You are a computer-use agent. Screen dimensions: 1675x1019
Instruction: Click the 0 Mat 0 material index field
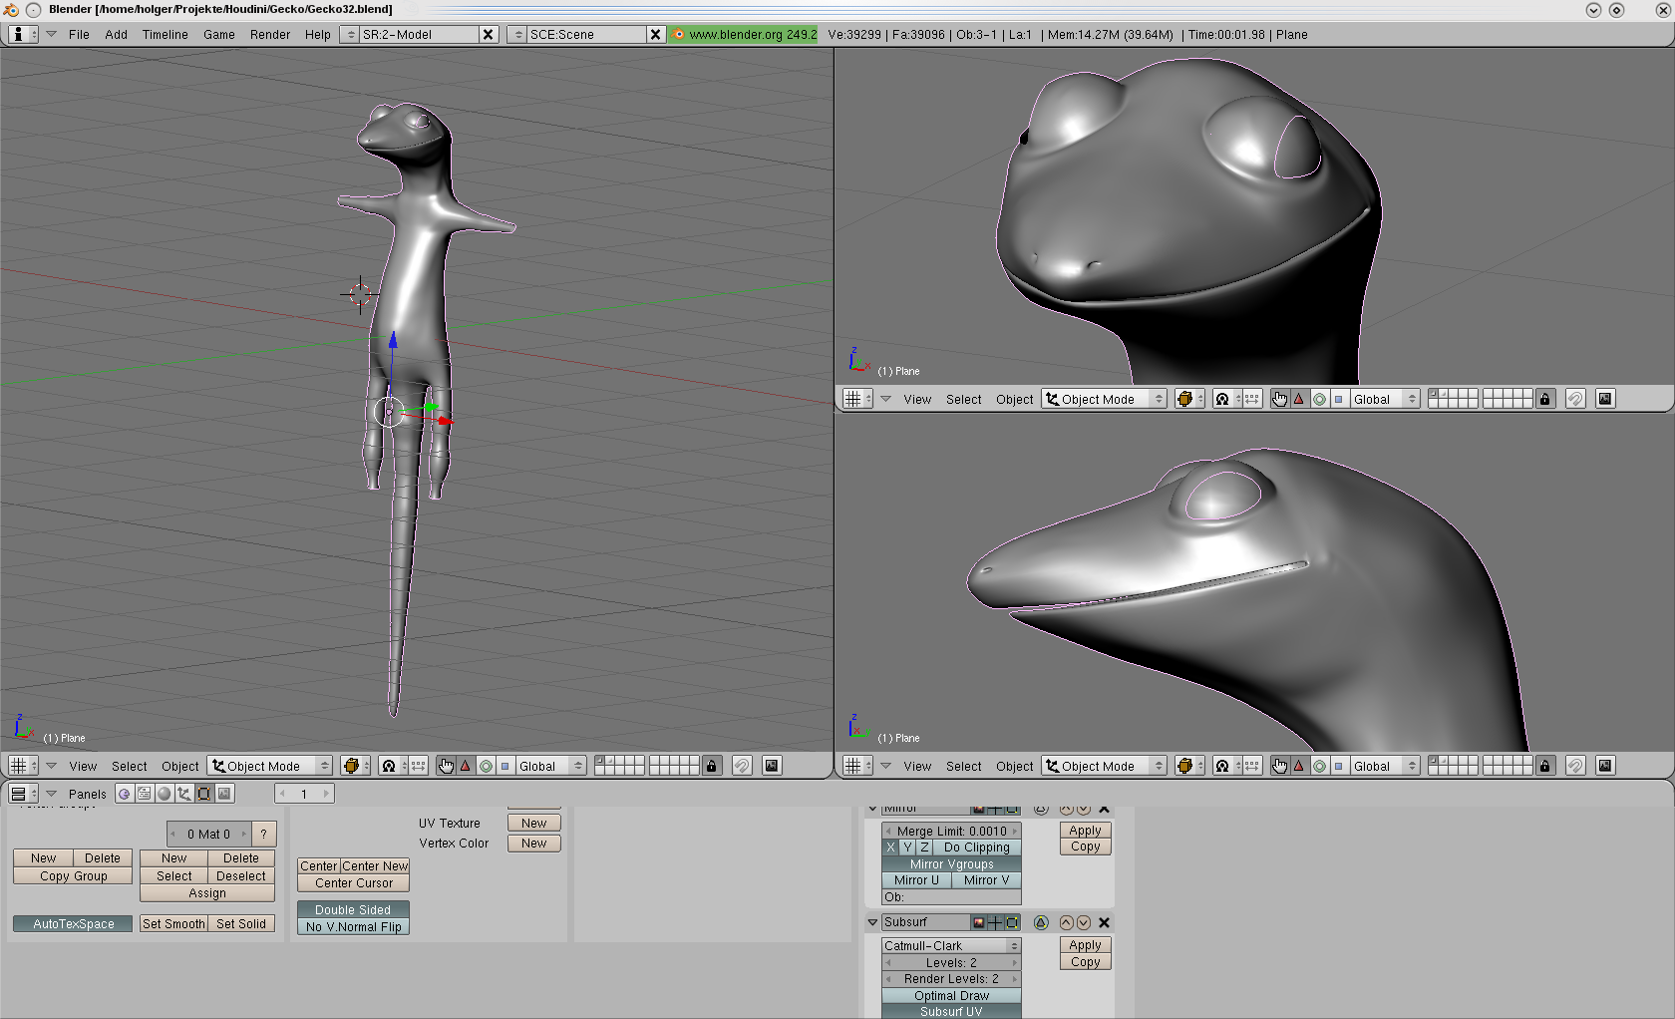[208, 835]
